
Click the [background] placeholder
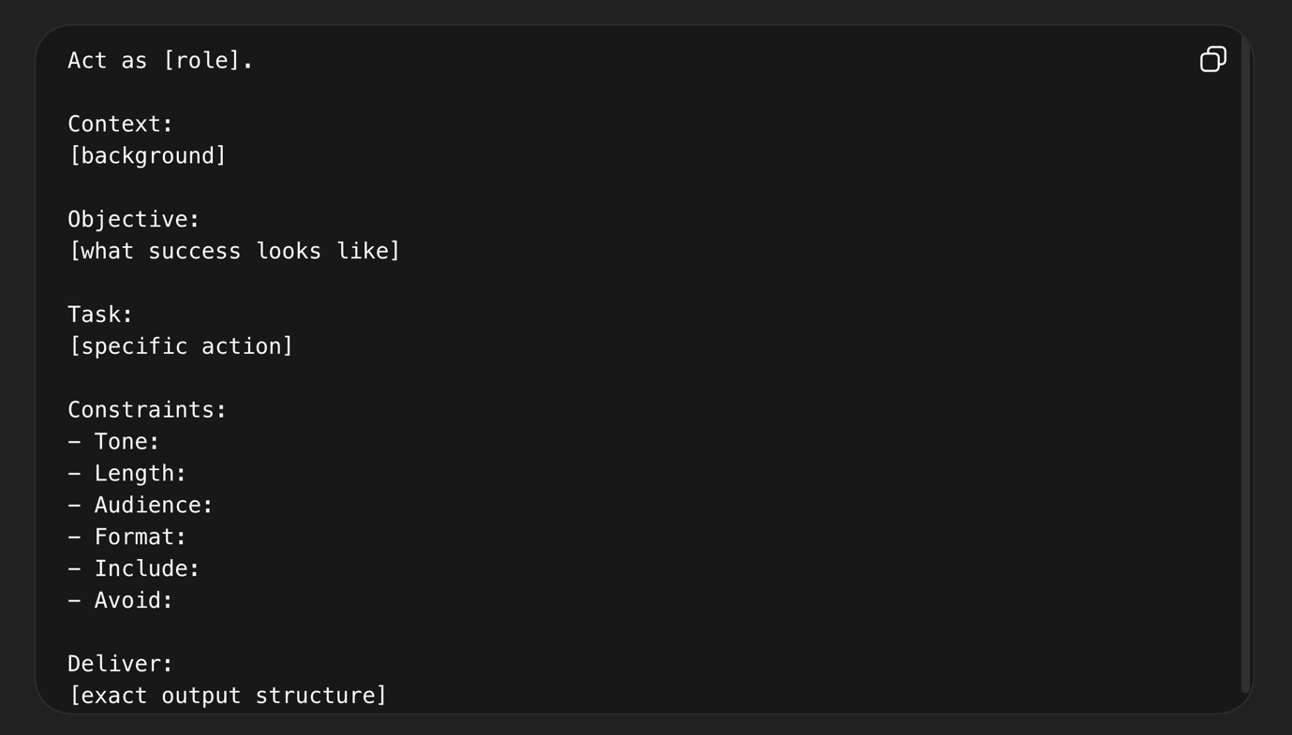[x=147, y=155]
